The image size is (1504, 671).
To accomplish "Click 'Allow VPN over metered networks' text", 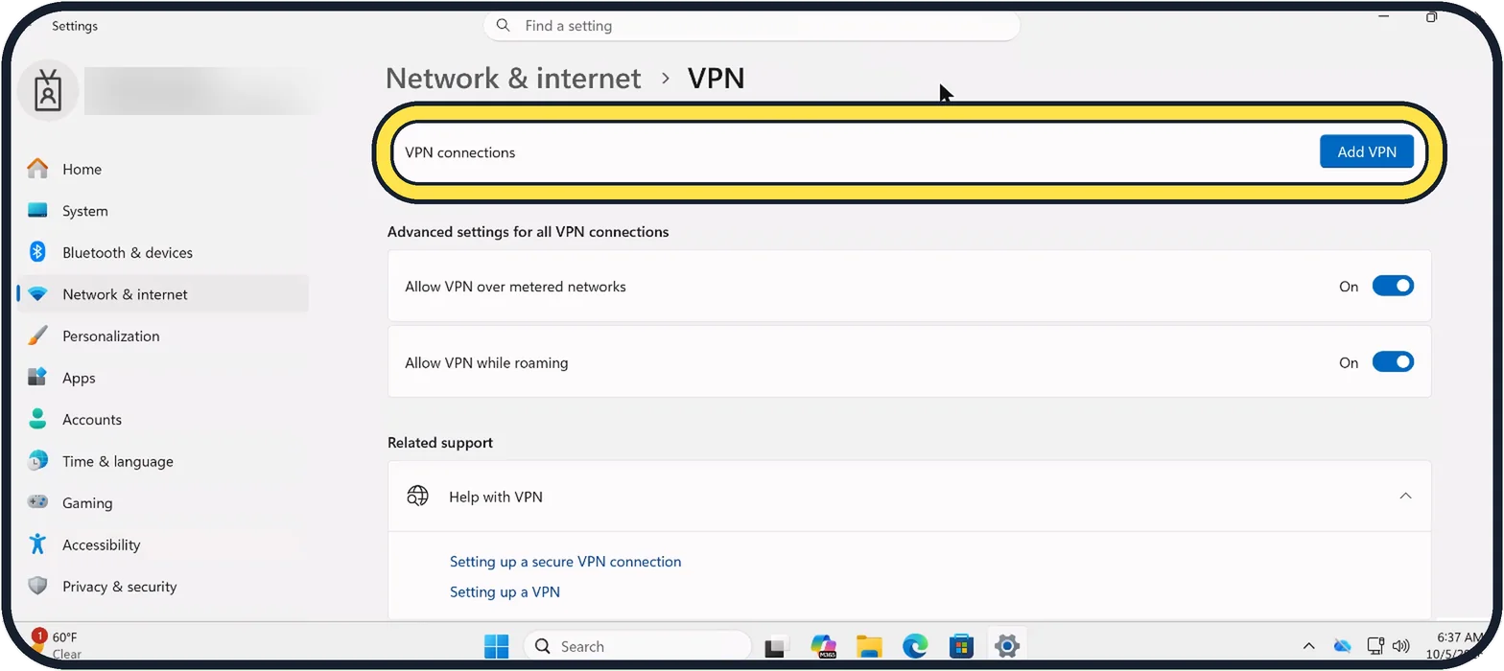I will 515,287.
